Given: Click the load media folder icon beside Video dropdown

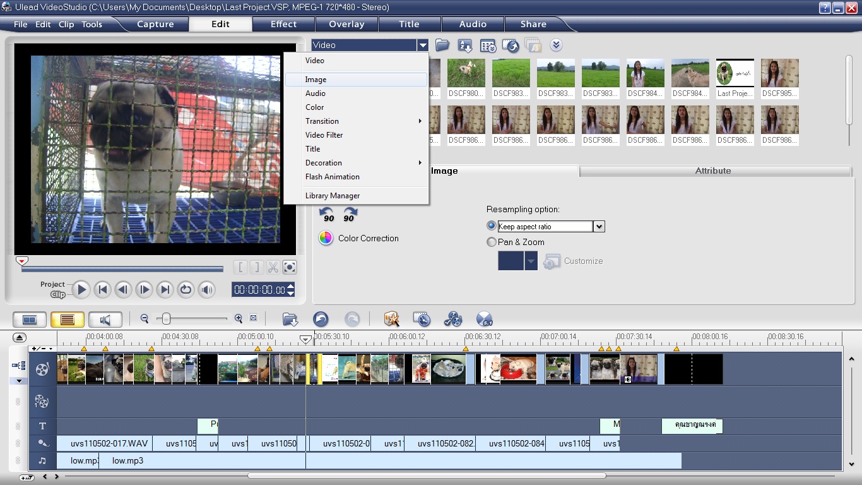Looking at the screenshot, I should tap(442, 45).
